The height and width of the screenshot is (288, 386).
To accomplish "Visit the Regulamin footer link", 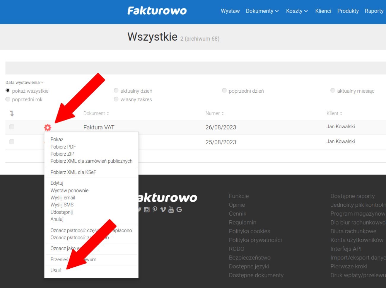I will tap(243, 222).
